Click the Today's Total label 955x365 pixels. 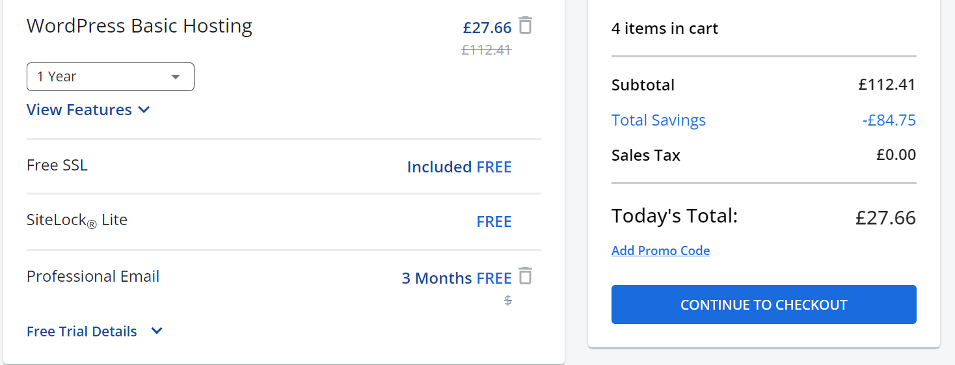[x=675, y=216]
